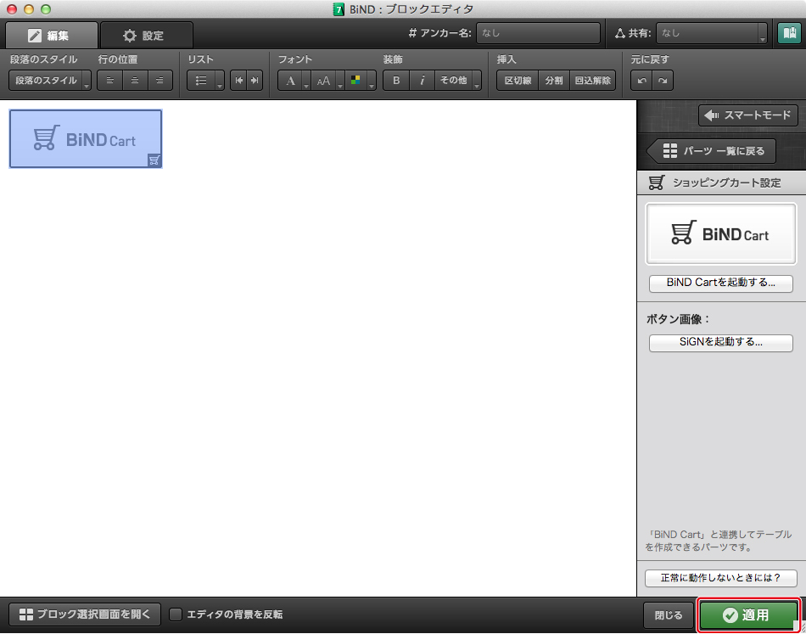Launch BiND Cart with BiND Cartを起動する

(720, 283)
